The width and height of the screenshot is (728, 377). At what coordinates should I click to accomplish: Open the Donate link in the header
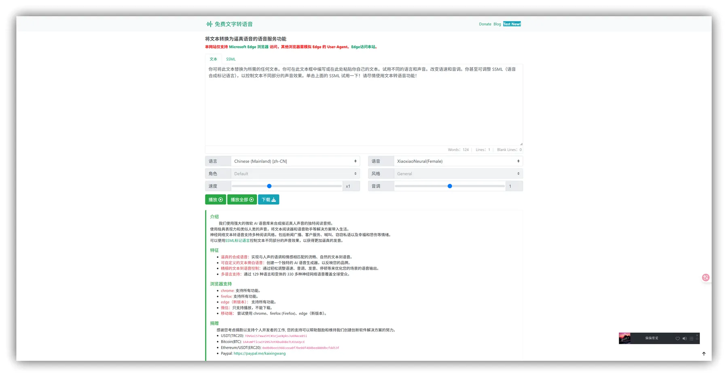click(485, 24)
